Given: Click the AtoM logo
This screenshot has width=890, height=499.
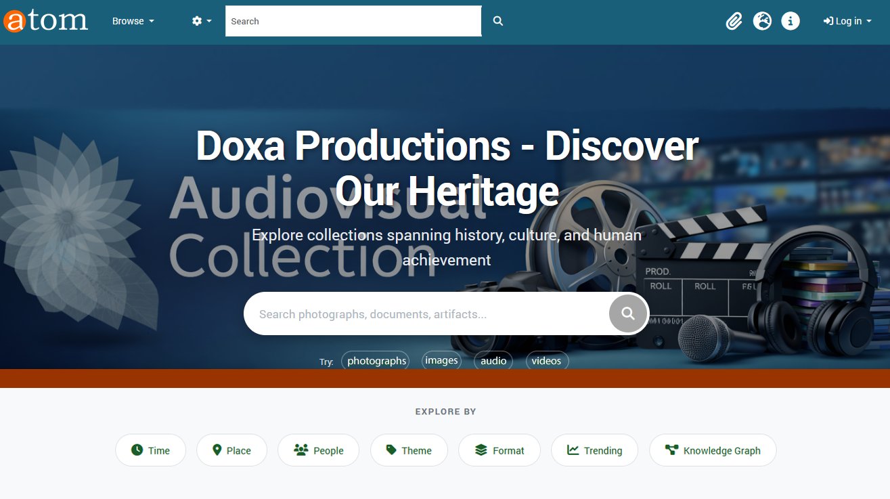Looking at the screenshot, I should (x=46, y=21).
